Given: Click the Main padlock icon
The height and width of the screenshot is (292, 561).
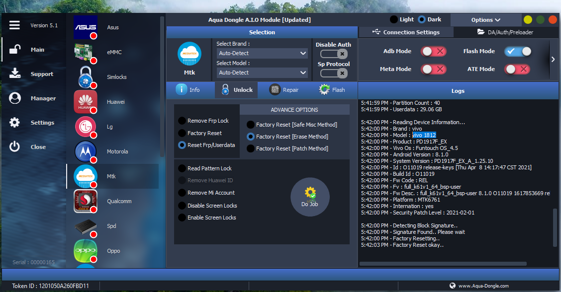Looking at the screenshot, I should 14,49.
